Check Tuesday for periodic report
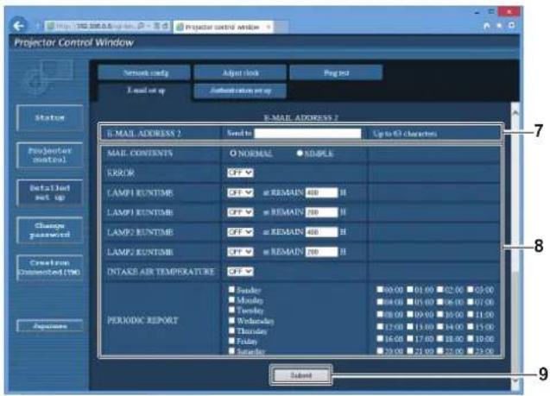 [231, 310]
